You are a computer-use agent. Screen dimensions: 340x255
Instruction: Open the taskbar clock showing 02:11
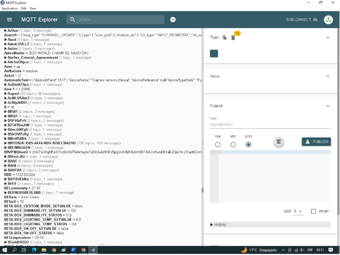click(x=320, y=250)
